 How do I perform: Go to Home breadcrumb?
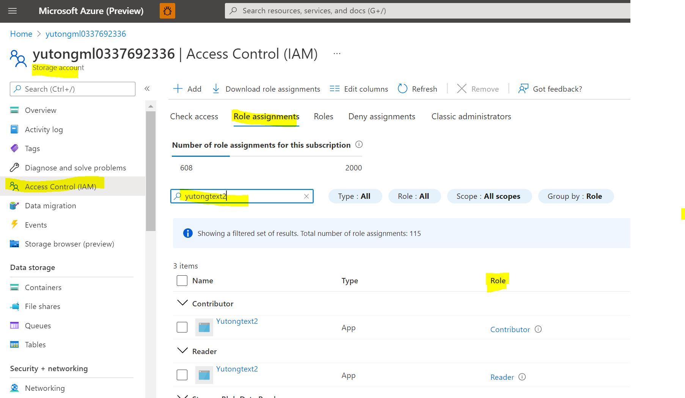coord(21,34)
